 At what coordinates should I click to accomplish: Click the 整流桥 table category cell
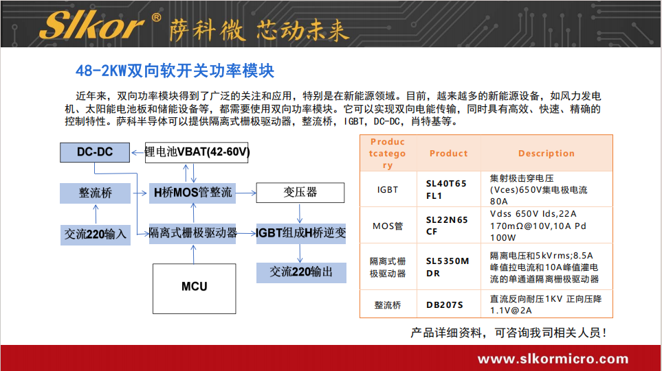388,304
